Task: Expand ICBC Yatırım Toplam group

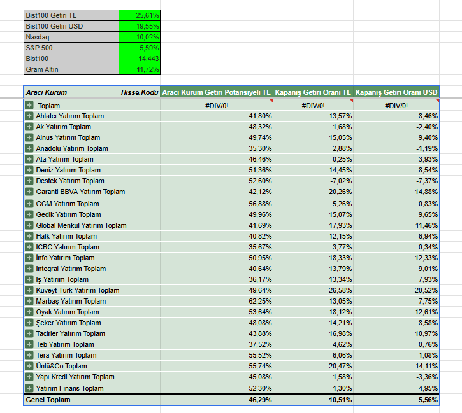Action: [x=29, y=247]
